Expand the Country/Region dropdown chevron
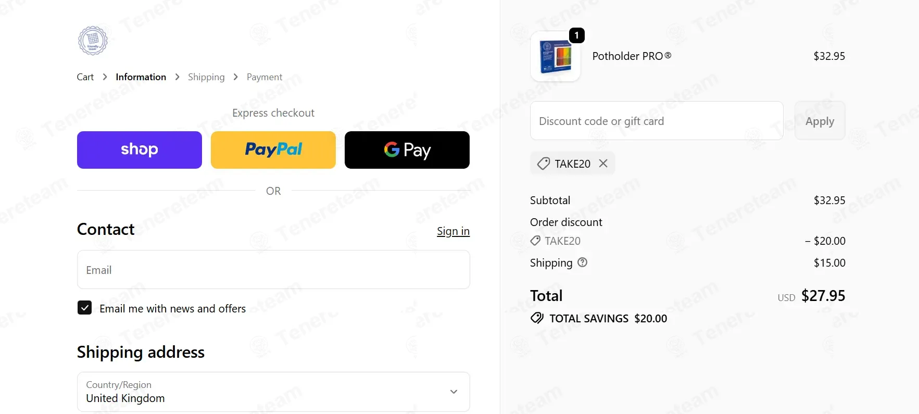The image size is (919, 414). point(454,392)
